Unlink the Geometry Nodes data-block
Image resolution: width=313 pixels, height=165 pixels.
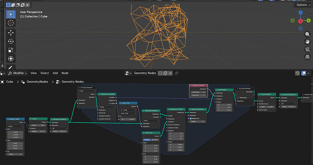click(x=170, y=73)
